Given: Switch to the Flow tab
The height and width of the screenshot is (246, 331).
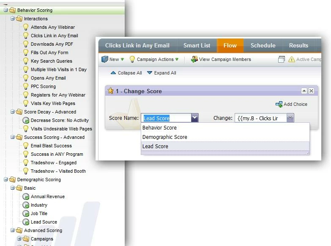Looking at the screenshot, I should pos(230,45).
